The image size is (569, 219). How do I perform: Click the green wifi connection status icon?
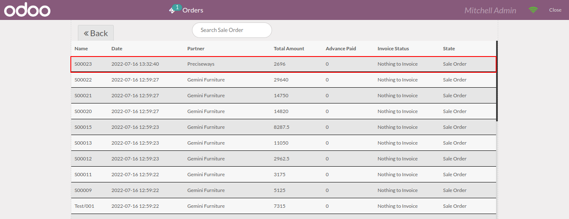point(533,10)
